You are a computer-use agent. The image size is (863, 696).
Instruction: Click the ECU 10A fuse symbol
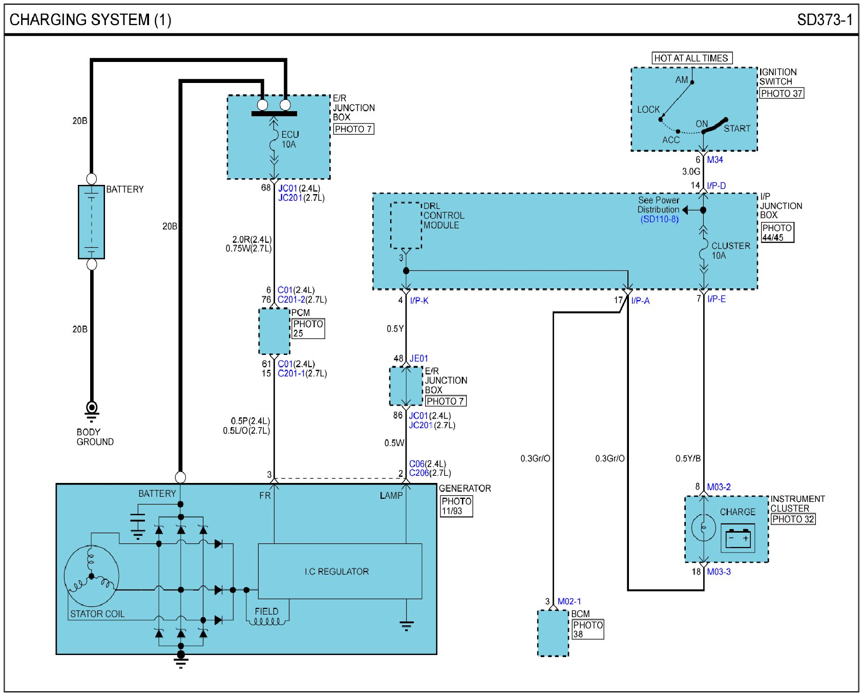pos(274,140)
